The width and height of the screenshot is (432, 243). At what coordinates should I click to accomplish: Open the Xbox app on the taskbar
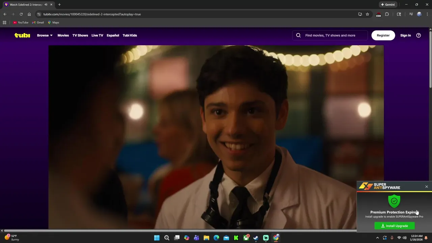pyautogui.click(x=246, y=238)
